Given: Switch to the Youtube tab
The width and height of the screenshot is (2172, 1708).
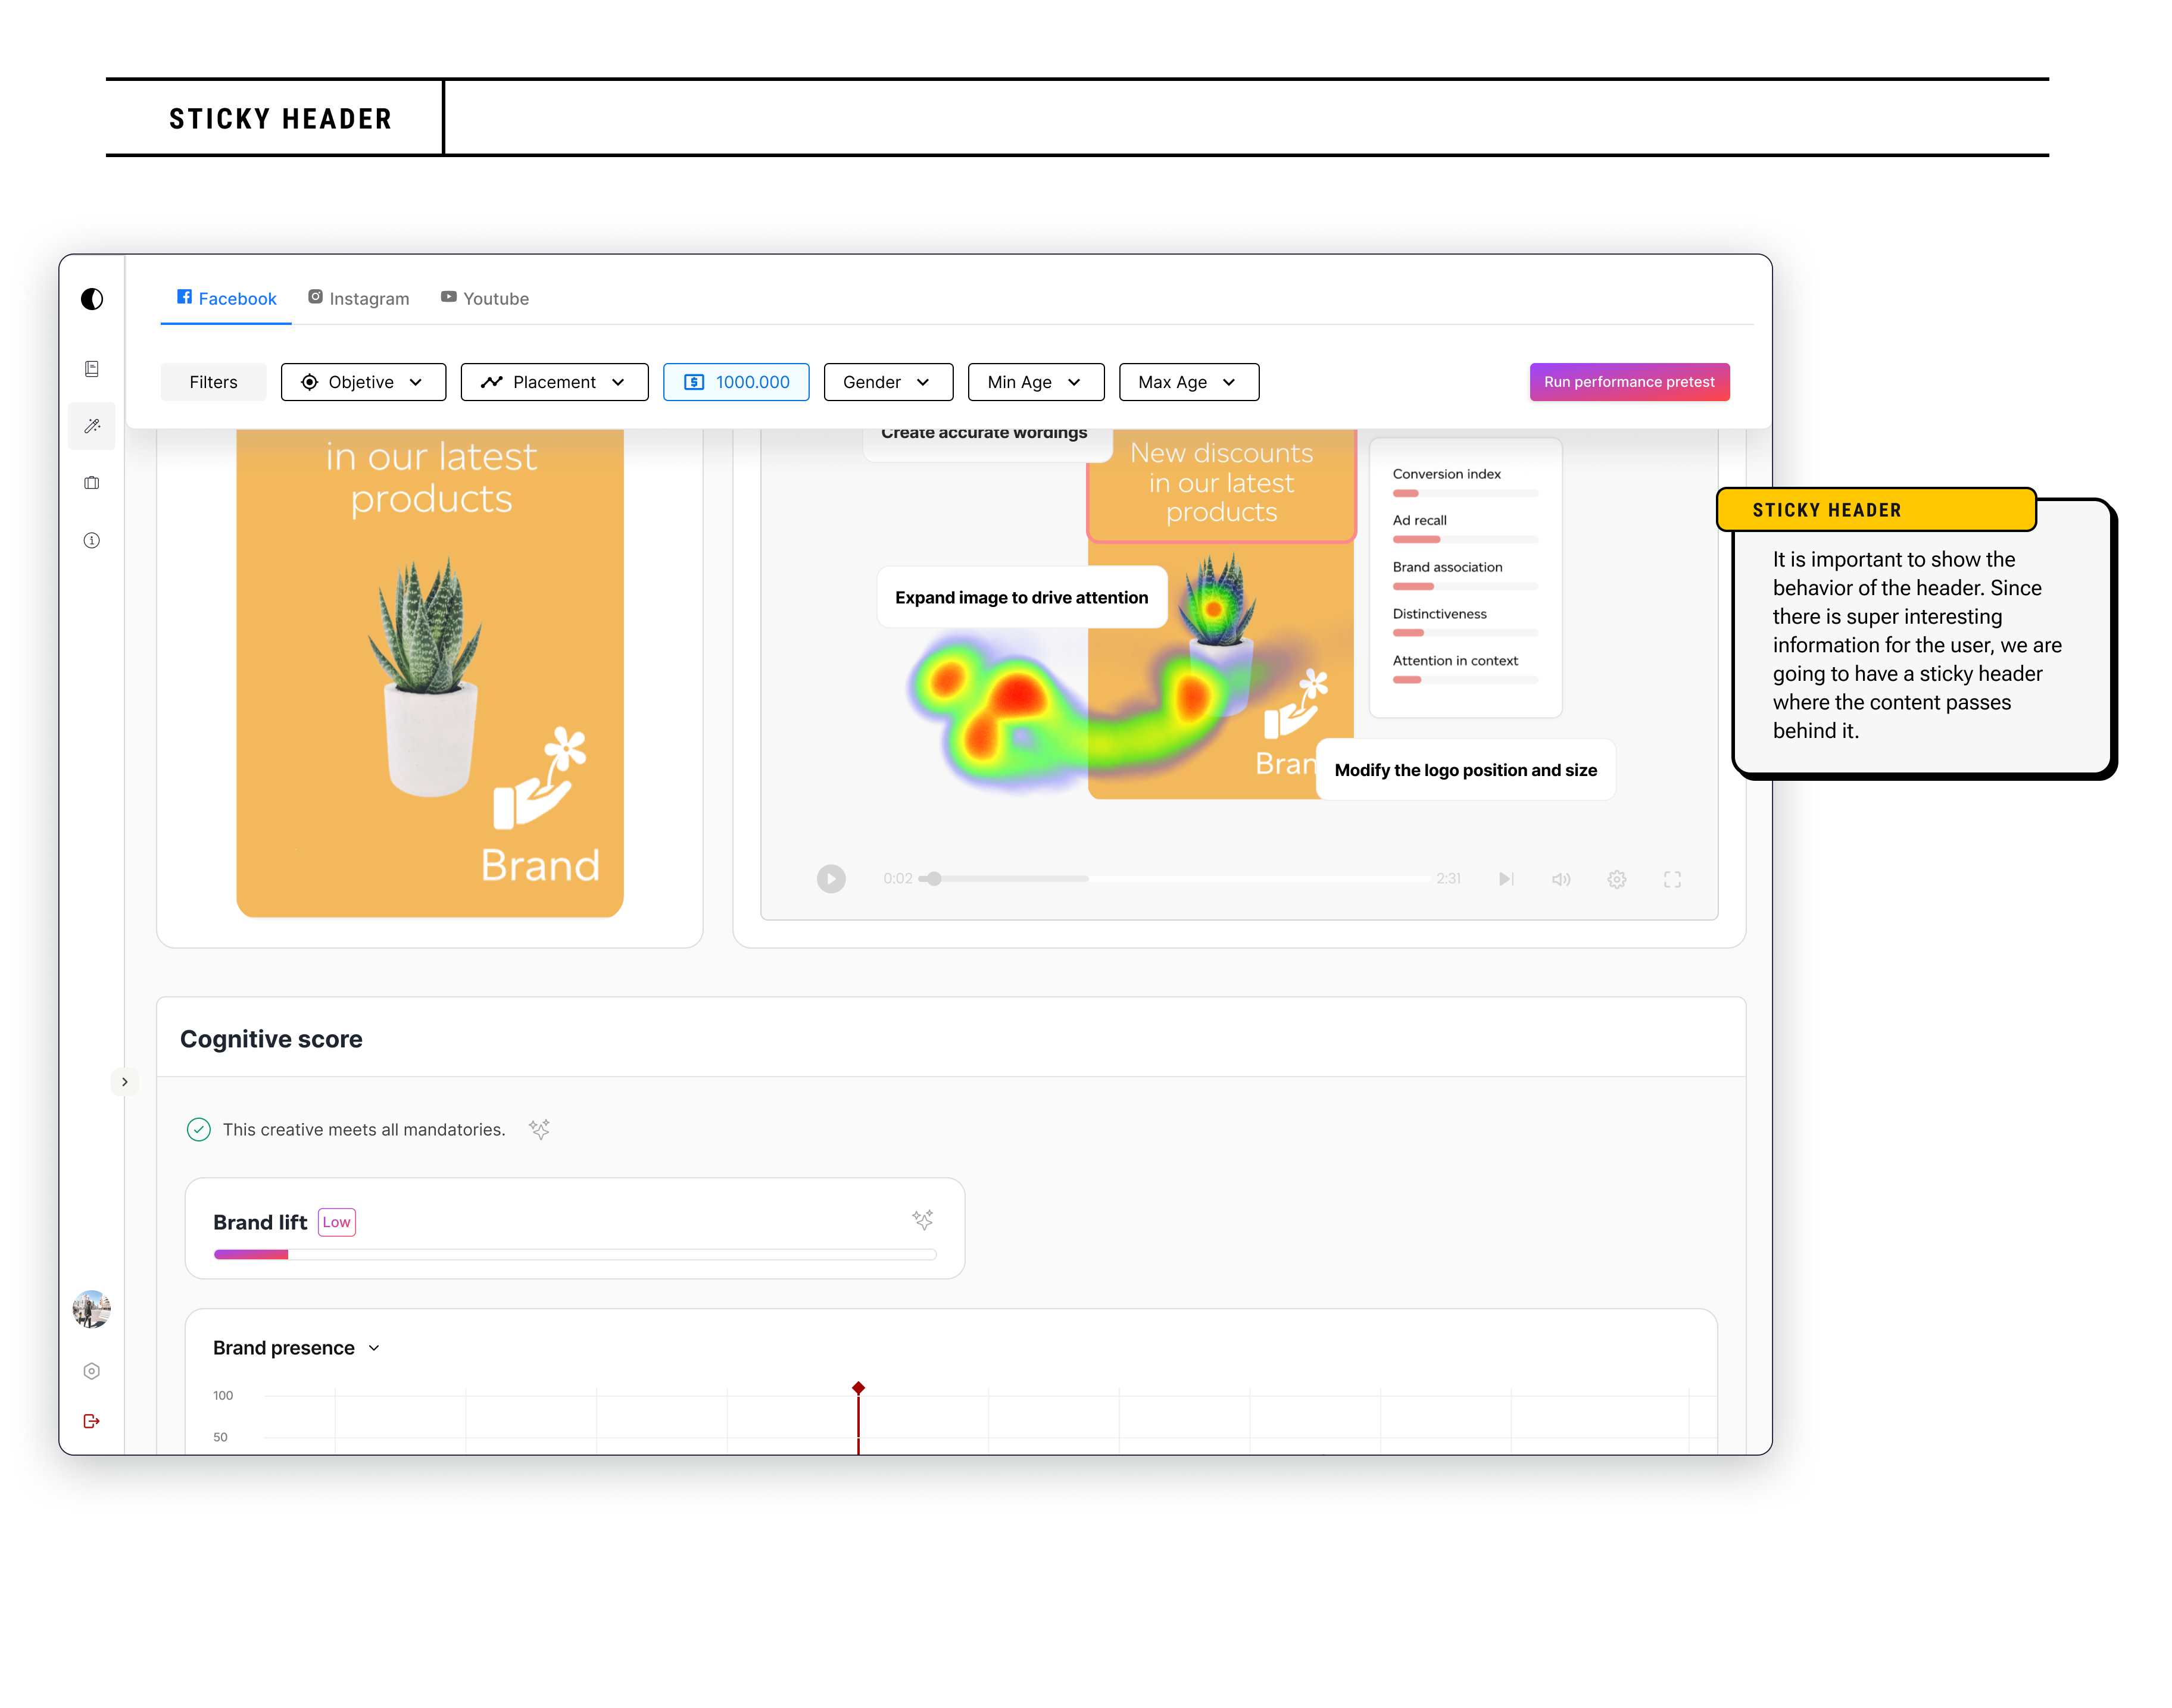Looking at the screenshot, I should pyautogui.click(x=485, y=299).
